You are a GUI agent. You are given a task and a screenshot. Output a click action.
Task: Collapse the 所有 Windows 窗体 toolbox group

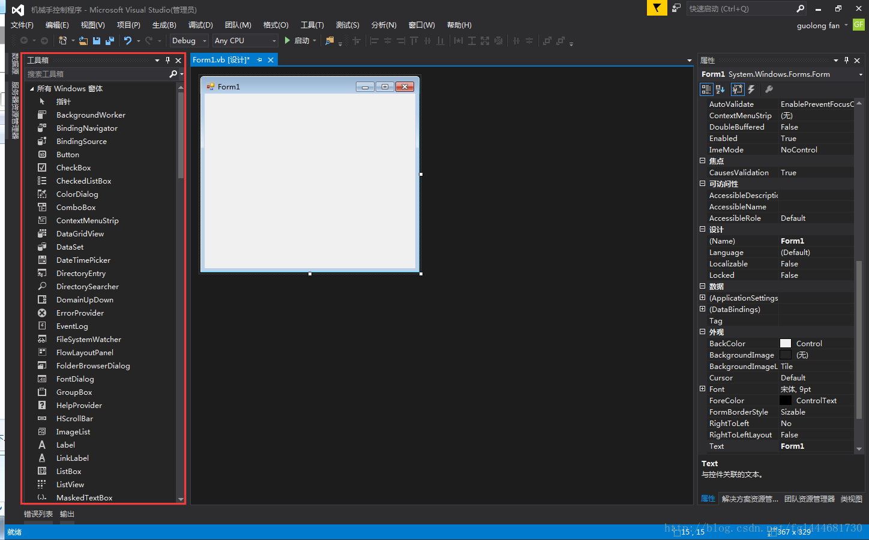click(32, 88)
